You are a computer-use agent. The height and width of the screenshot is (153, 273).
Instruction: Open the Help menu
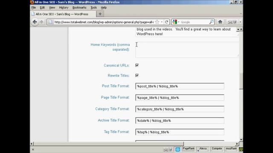pos(104,8)
